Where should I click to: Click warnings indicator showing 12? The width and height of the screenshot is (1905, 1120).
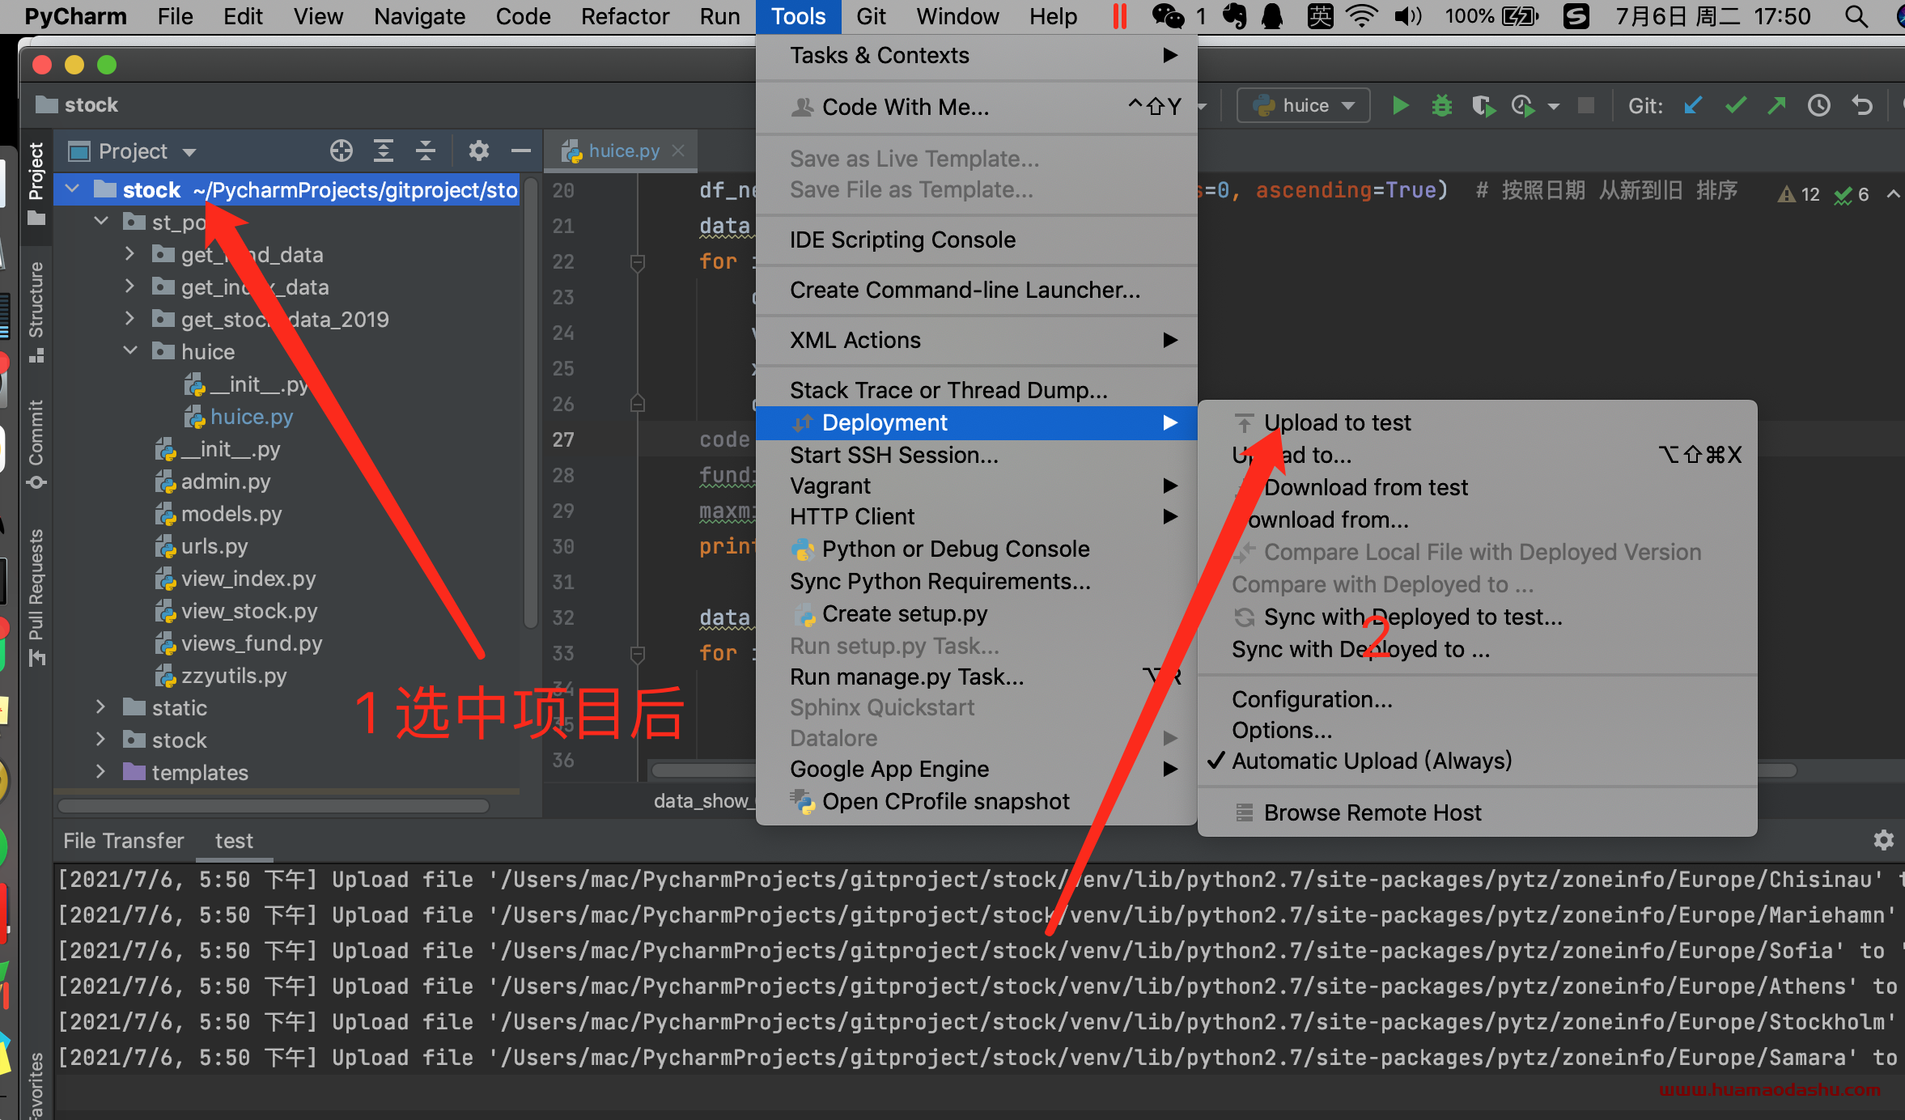1798,194
